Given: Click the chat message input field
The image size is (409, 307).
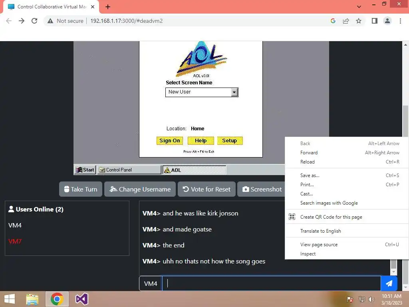Looking at the screenshot, I should point(271,283).
